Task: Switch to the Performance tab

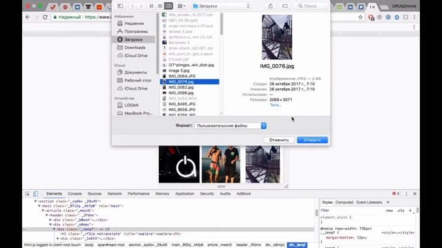Action: click(138, 194)
